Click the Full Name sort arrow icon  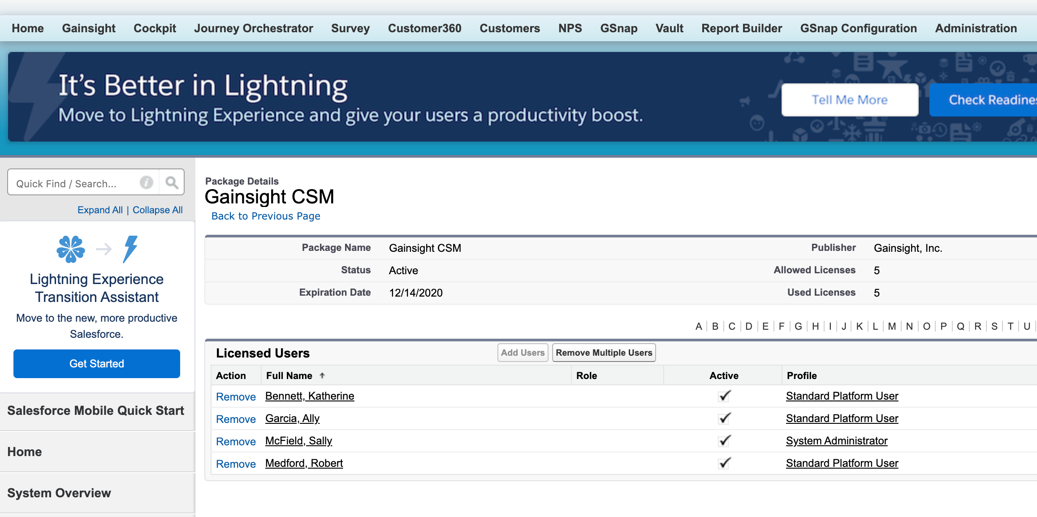pyautogui.click(x=322, y=375)
